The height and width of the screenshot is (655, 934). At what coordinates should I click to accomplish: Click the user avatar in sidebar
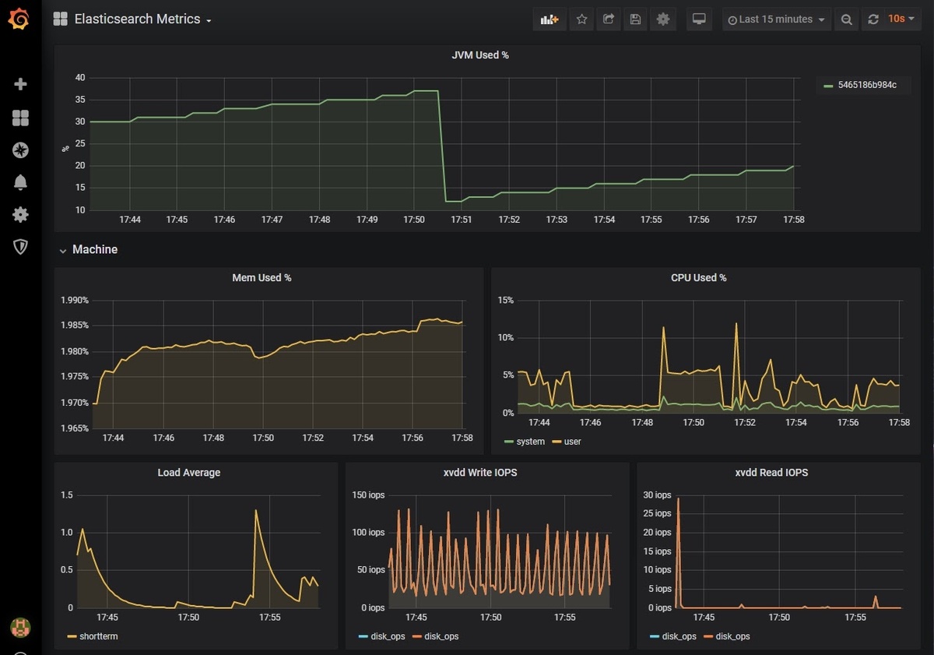pyautogui.click(x=20, y=626)
